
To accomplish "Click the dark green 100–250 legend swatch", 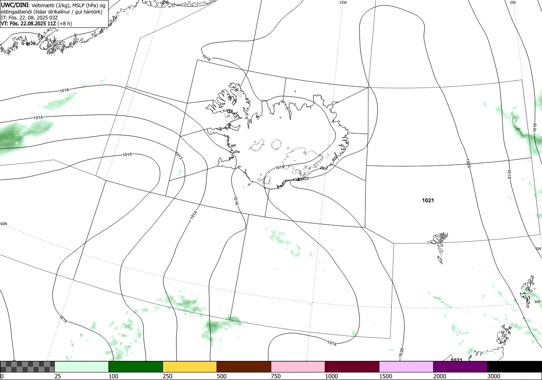I will pos(135,366).
